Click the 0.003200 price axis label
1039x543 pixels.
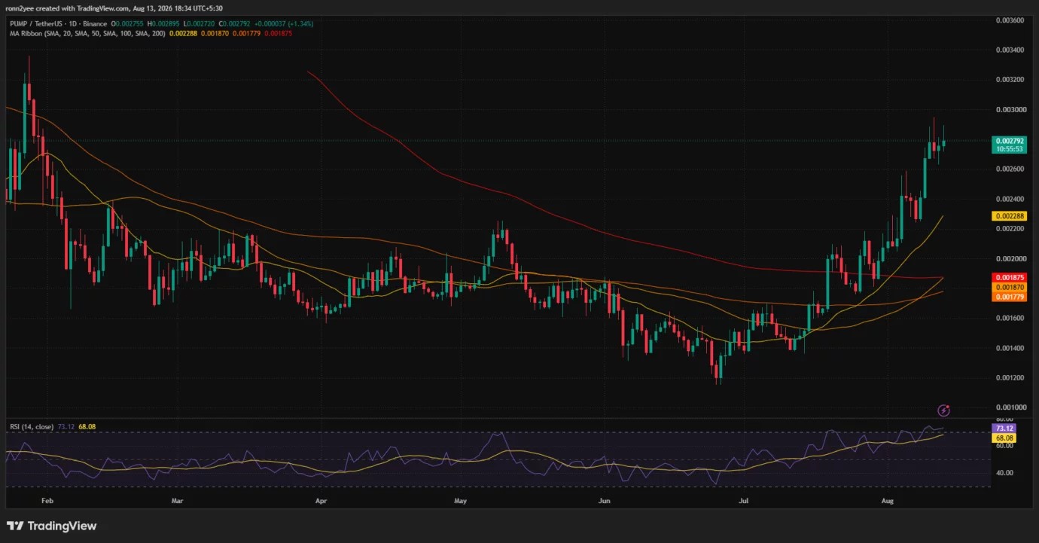[x=1010, y=80]
